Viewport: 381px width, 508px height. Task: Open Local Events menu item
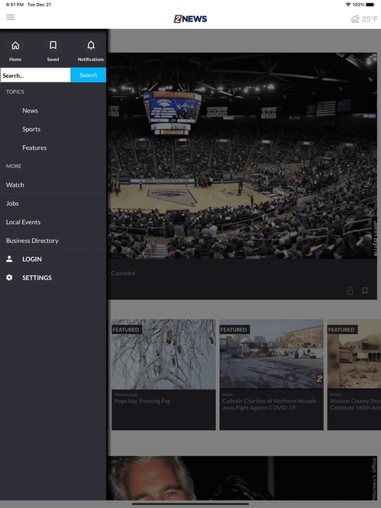coord(23,222)
